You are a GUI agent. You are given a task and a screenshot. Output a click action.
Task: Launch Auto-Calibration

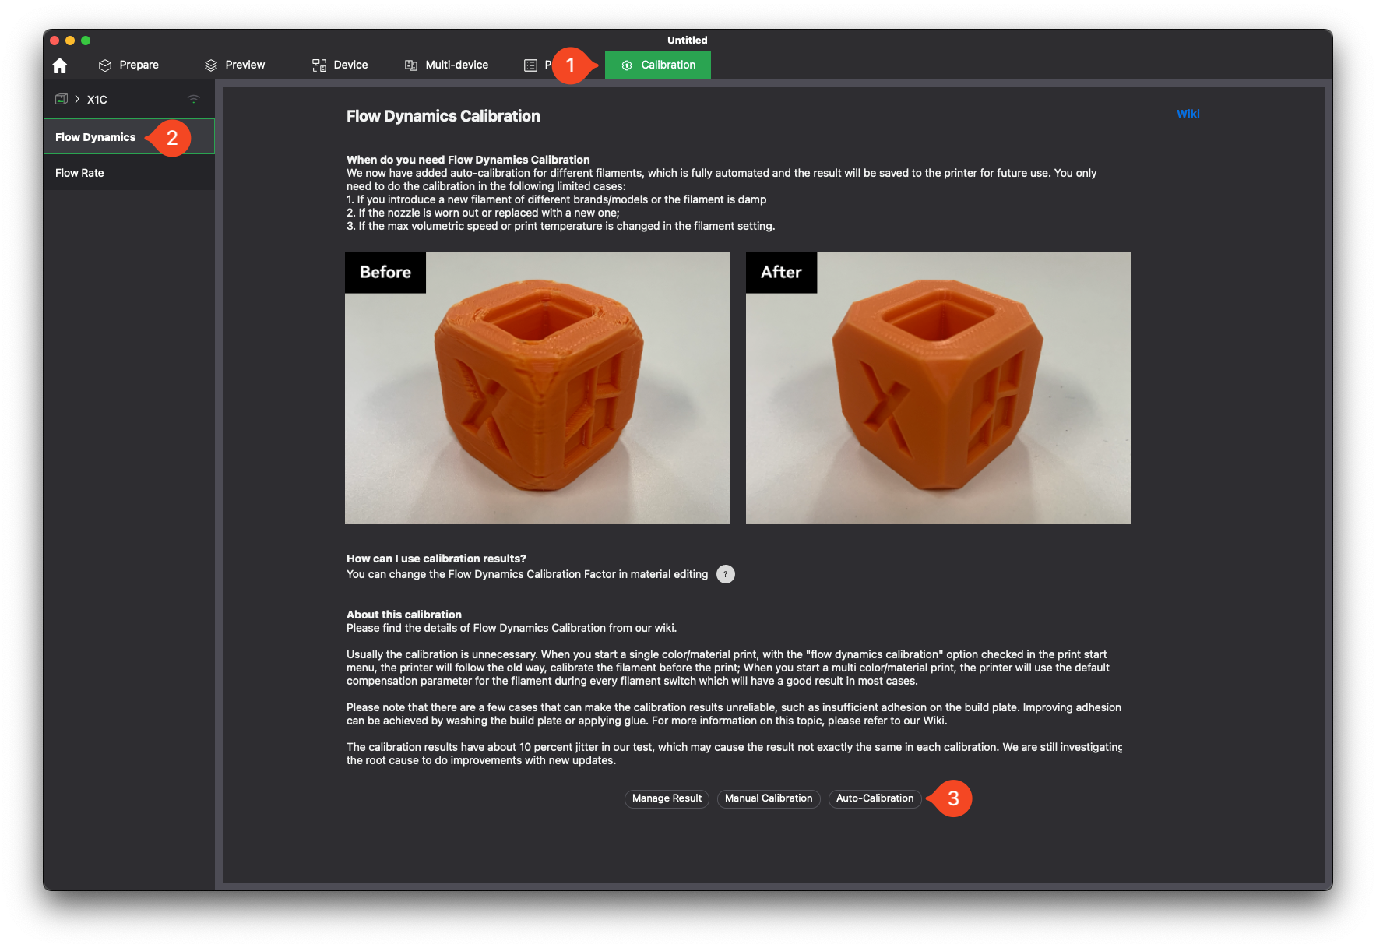875,798
